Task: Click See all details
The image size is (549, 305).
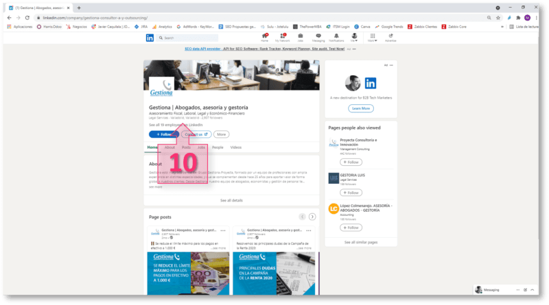Action: pyautogui.click(x=231, y=200)
